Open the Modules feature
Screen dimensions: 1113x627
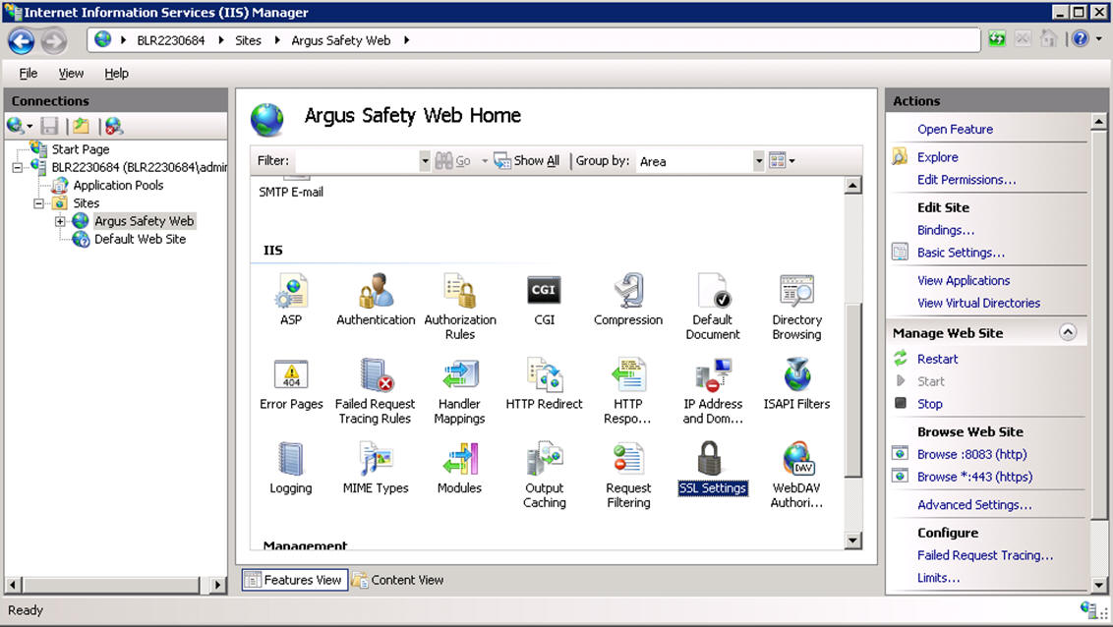click(460, 459)
